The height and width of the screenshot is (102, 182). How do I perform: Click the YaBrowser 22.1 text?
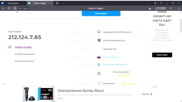coord(110,49)
